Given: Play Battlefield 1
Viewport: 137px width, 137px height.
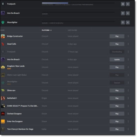Looking at the screenshot, I should [x=117, y=98].
